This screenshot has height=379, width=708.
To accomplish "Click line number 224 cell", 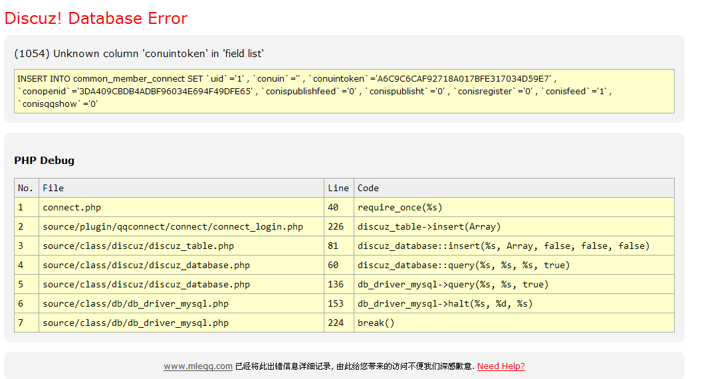I will [336, 323].
